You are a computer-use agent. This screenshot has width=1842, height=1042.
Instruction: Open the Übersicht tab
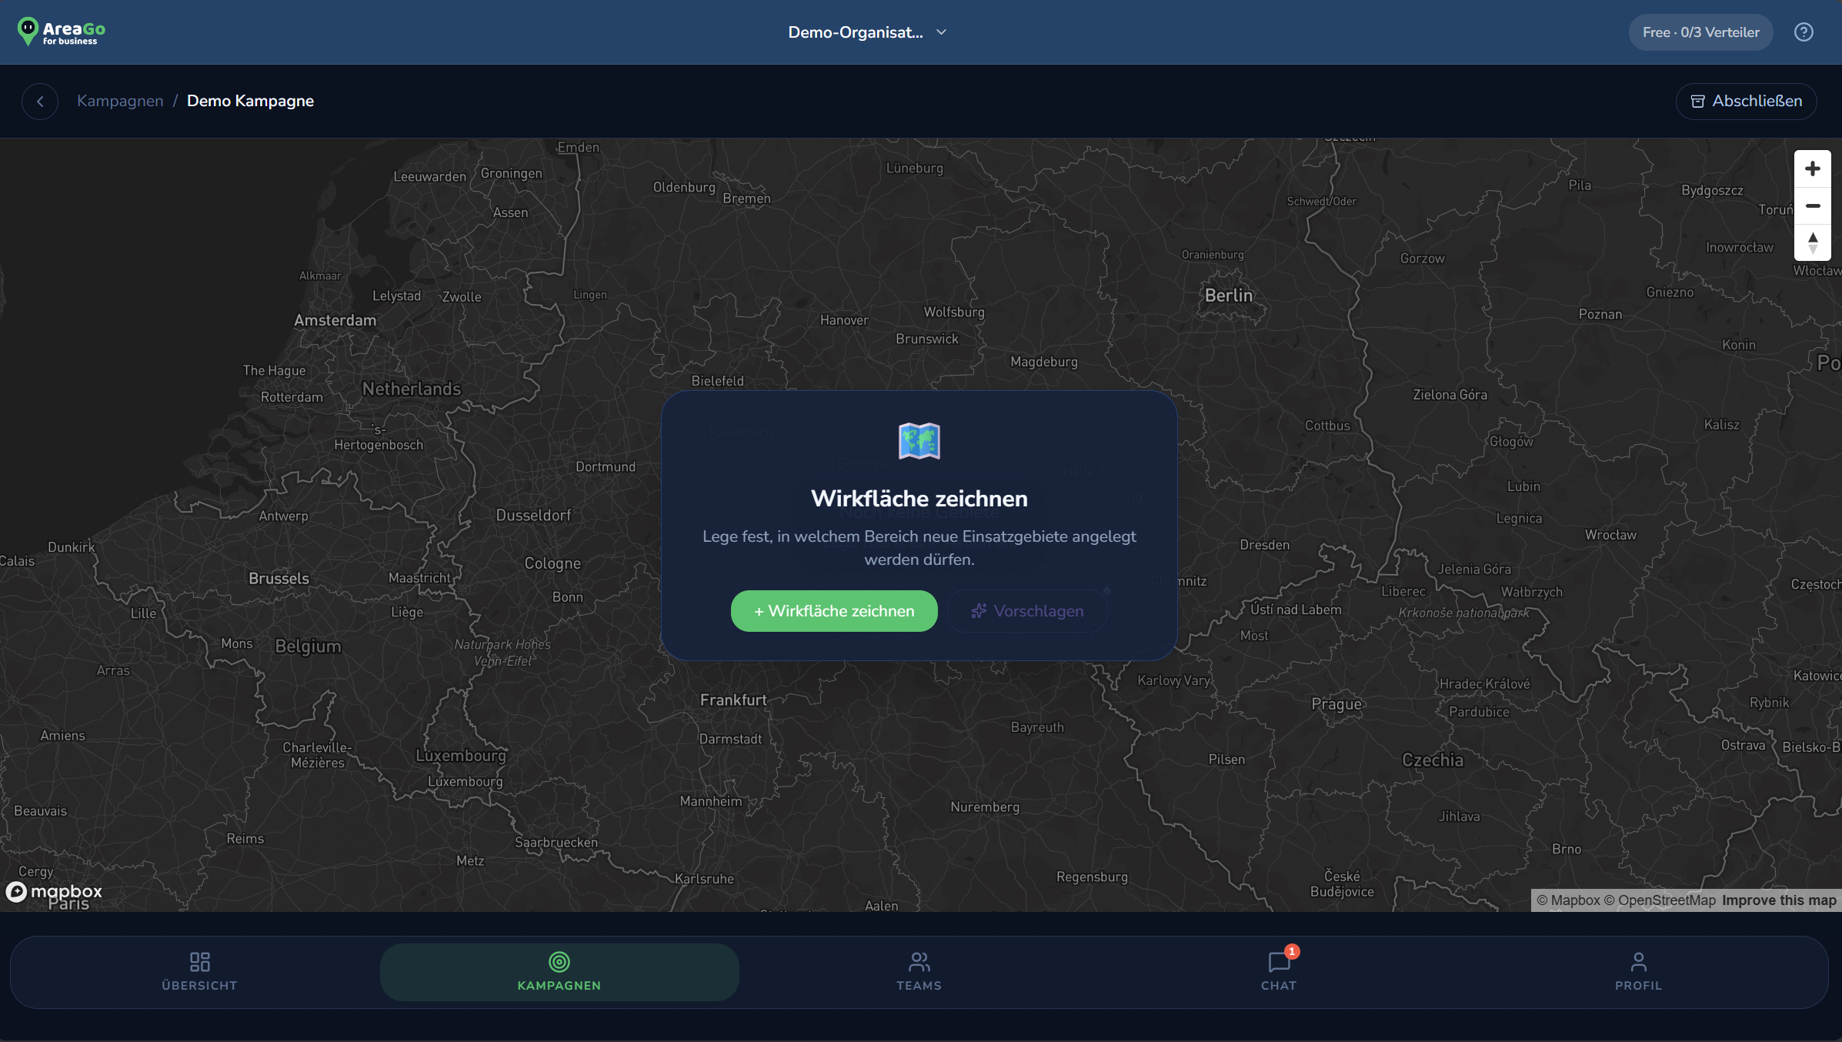(200, 972)
